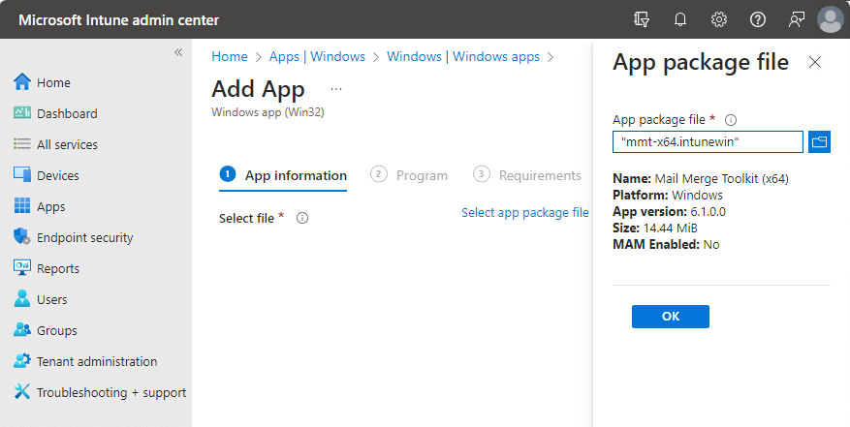Click the MAM Enabled: No text
850x427 pixels.
tap(666, 244)
